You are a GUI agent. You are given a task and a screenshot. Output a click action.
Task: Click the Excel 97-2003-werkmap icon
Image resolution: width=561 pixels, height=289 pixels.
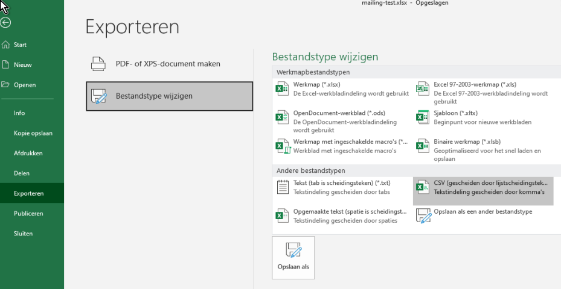tap(422, 89)
